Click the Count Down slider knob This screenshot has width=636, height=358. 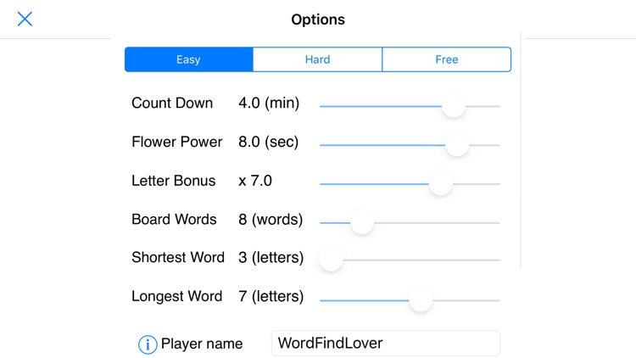(454, 106)
